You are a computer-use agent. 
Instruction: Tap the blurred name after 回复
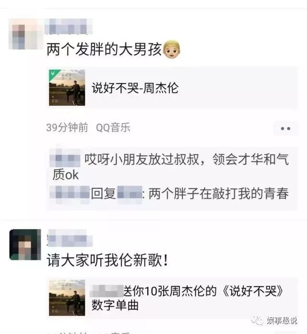pyautogui.click(x=130, y=193)
